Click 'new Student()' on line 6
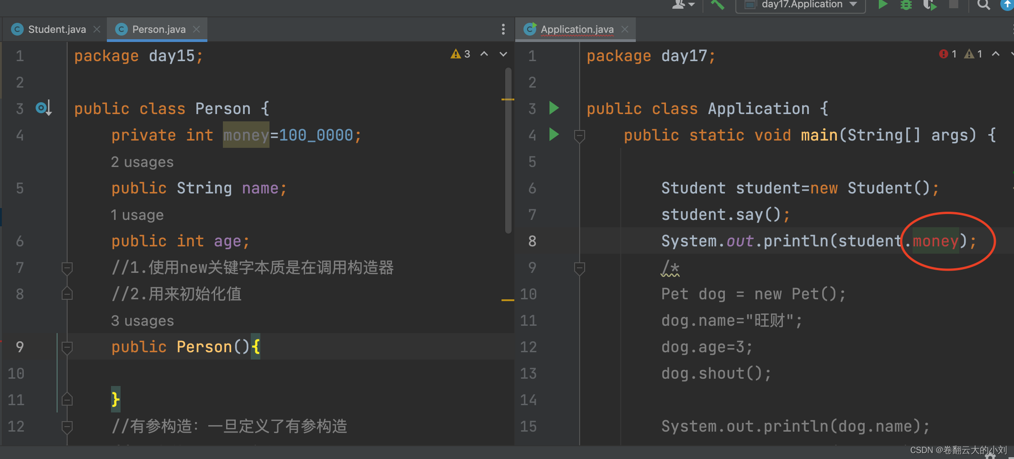The width and height of the screenshot is (1014, 459). [x=870, y=188]
